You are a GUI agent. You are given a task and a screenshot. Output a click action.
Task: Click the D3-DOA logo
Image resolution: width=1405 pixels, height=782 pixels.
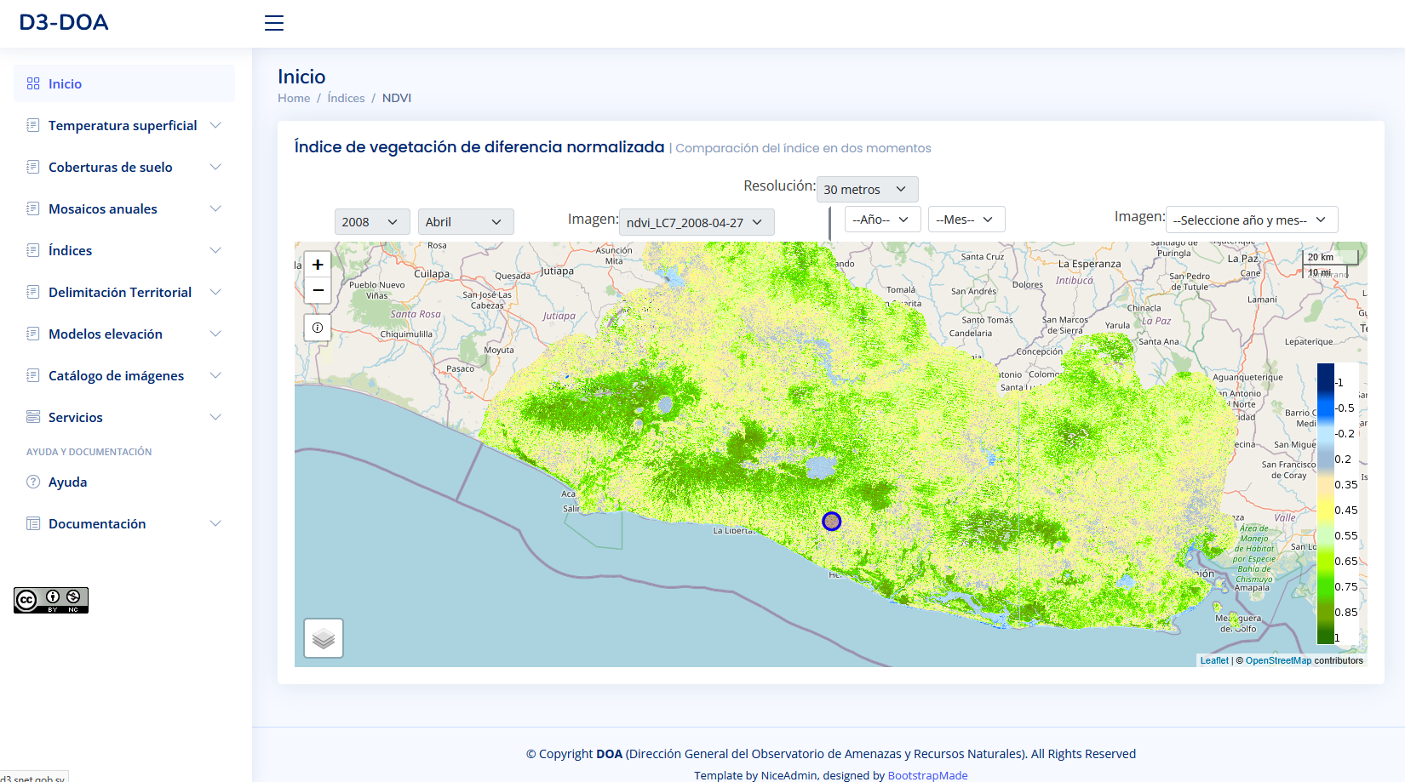pyautogui.click(x=64, y=22)
